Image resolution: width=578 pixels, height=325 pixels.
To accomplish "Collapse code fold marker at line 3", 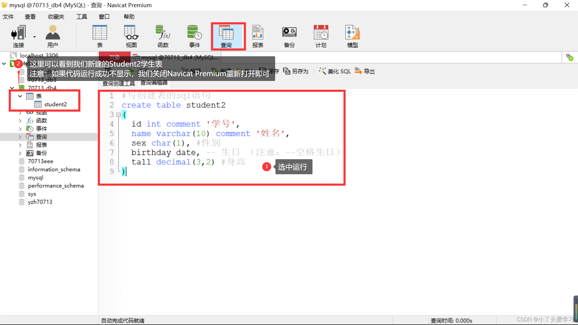I will pos(118,115).
